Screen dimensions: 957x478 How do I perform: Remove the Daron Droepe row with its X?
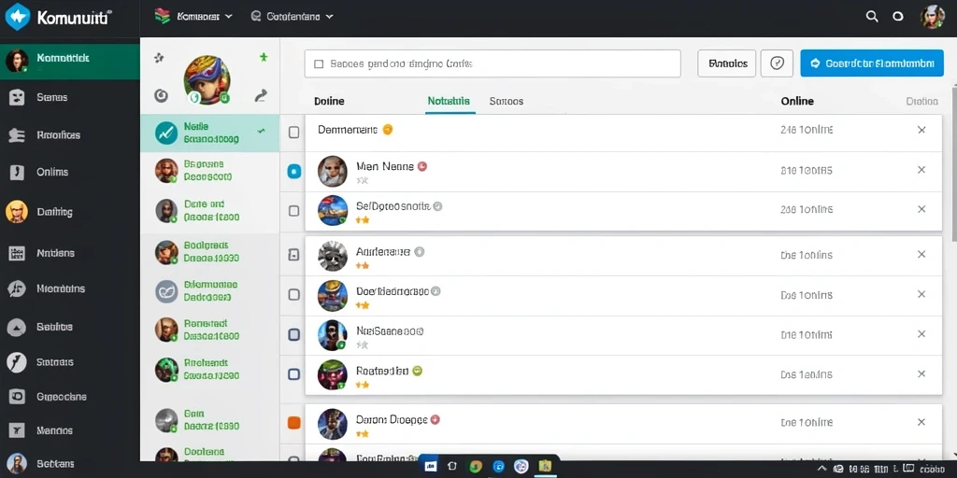pos(921,422)
